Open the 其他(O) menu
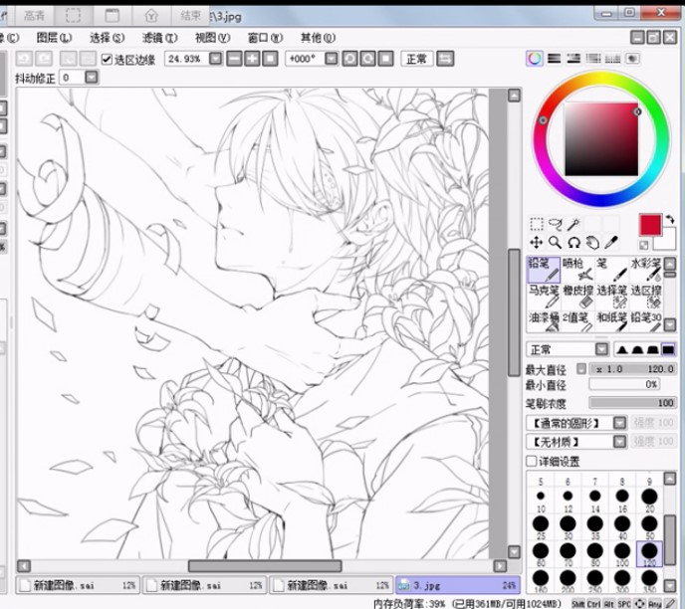Viewport: 685px width, 609px height. click(318, 38)
